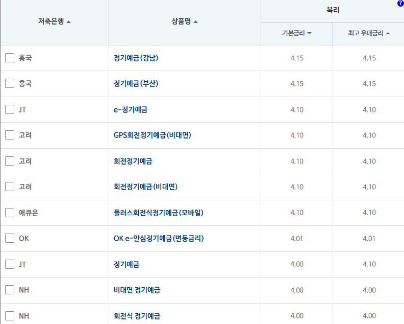Select the NH 회전식 정기예금 checkbox

(10, 316)
